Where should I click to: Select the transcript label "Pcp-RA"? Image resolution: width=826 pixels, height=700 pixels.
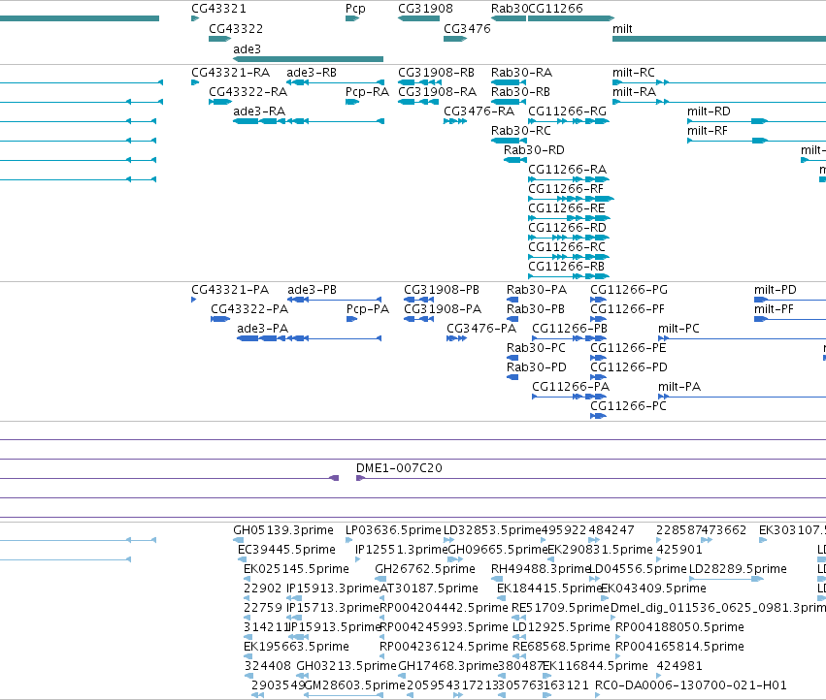click(x=367, y=91)
